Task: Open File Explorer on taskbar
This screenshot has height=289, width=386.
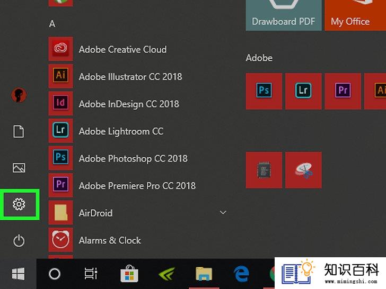Action: [x=204, y=274]
